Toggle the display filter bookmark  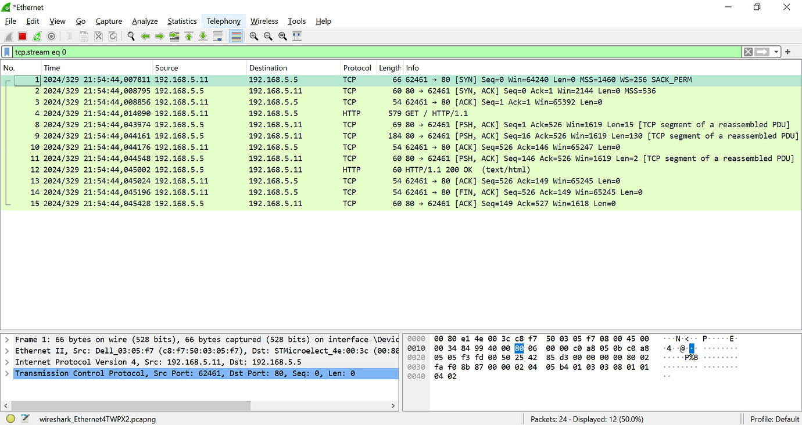(6, 52)
